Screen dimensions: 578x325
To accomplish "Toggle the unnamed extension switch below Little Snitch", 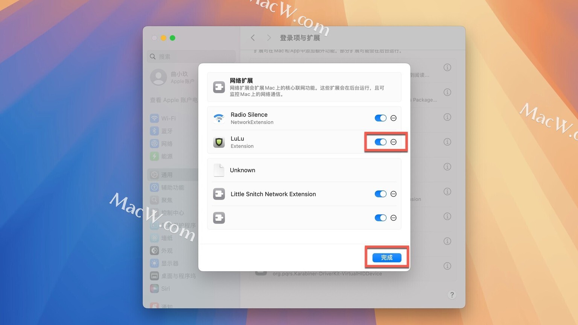I will pyautogui.click(x=380, y=218).
